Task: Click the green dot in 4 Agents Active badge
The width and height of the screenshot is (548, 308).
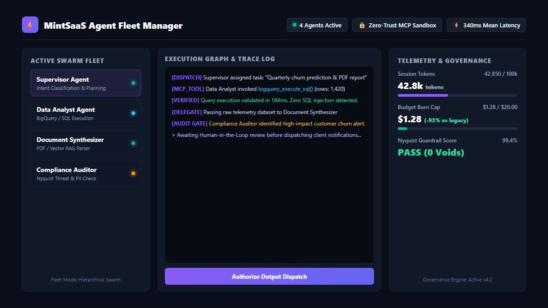Action: click(x=295, y=25)
